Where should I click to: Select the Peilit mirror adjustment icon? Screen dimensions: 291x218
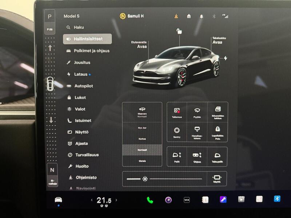coord(177,156)
